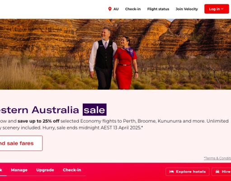
Task: Switch to the Check-in tab in booking bar
Action: (72, 170)
